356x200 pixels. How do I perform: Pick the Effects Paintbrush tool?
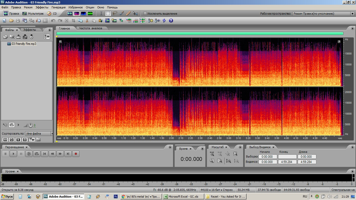pyautogui.click(x=122, y=13)
